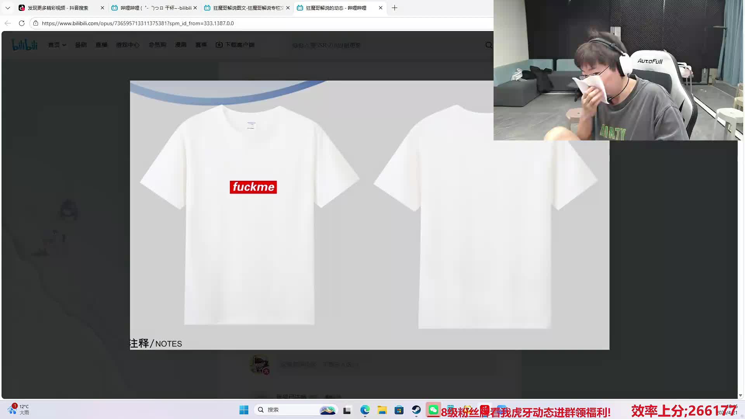Screen dimensions: 745x419
Task: Open the Windows Start menu
Action: coord(244,410)
